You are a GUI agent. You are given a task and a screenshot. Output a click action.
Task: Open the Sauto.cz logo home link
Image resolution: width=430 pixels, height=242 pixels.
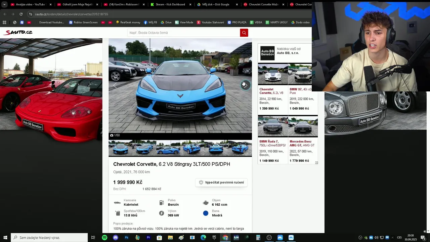click(x=18, y=32)
